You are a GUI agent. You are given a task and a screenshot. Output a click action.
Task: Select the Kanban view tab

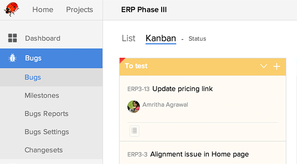coord(161,38)
